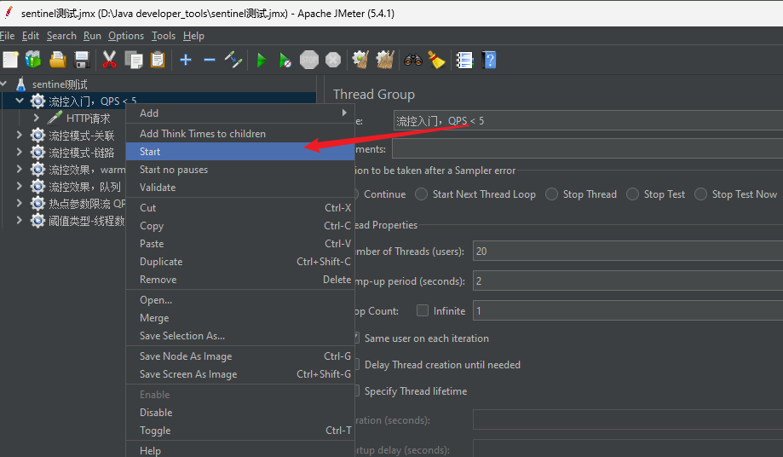Click the blue plus Expand All icon
Image resolution: width=783 pixels, height=457 pixels.
click(x=186, y=60)
